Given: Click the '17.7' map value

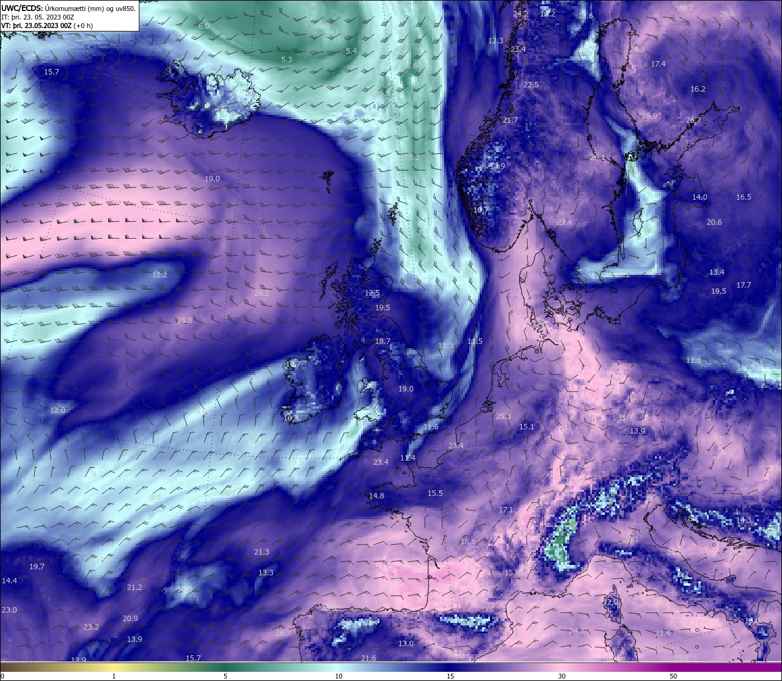Looking at the screenshot, I should pyautogui.click(x=744, y=285).
